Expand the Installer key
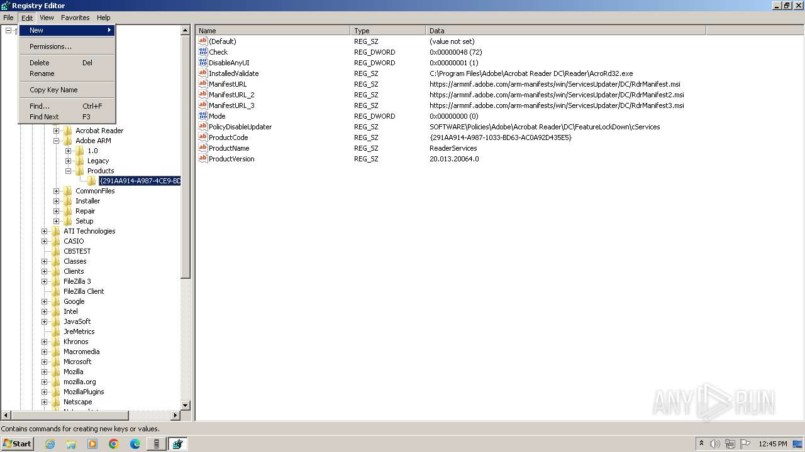Image resolution: width=805 pixels, height=452 pixels. point(56,201)
